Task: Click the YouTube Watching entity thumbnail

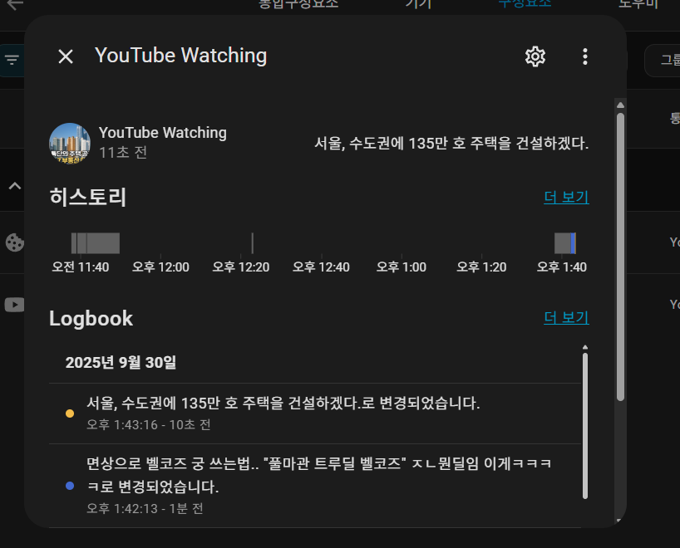Action: point(69,144)
